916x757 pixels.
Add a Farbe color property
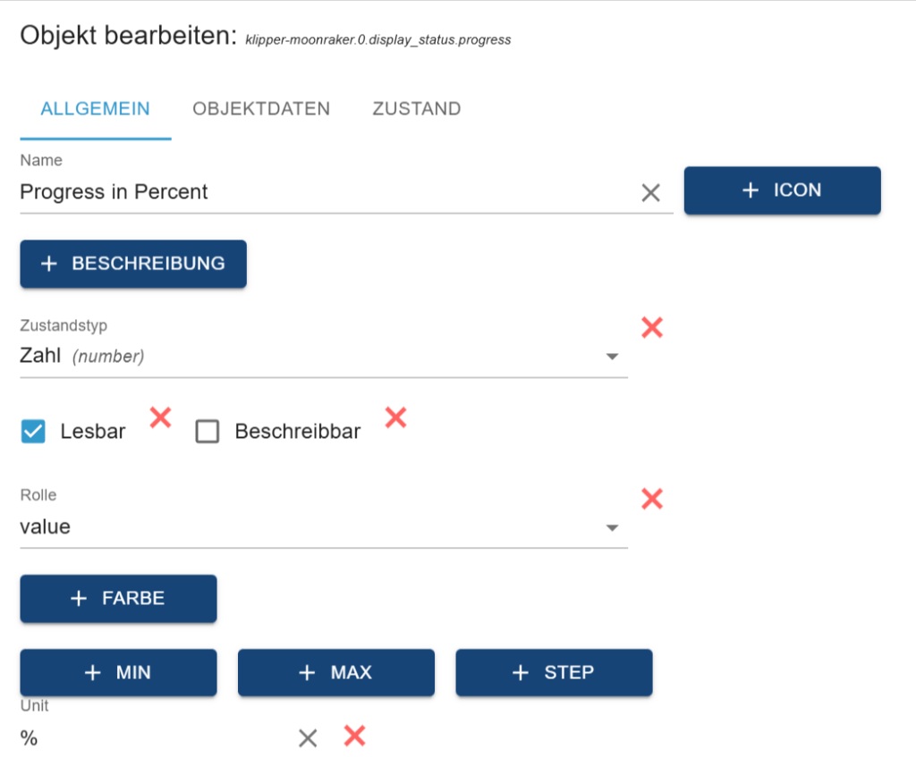click(118, 599)
